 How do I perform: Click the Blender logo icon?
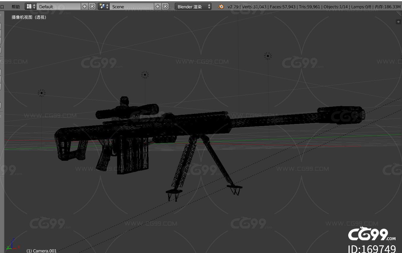click(221, 7)
